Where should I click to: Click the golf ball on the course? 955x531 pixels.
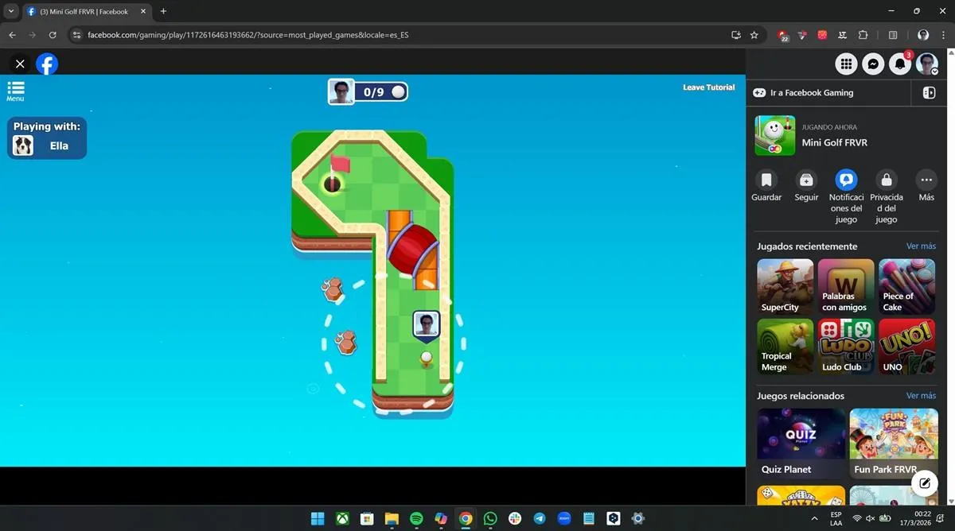[427, 357]
